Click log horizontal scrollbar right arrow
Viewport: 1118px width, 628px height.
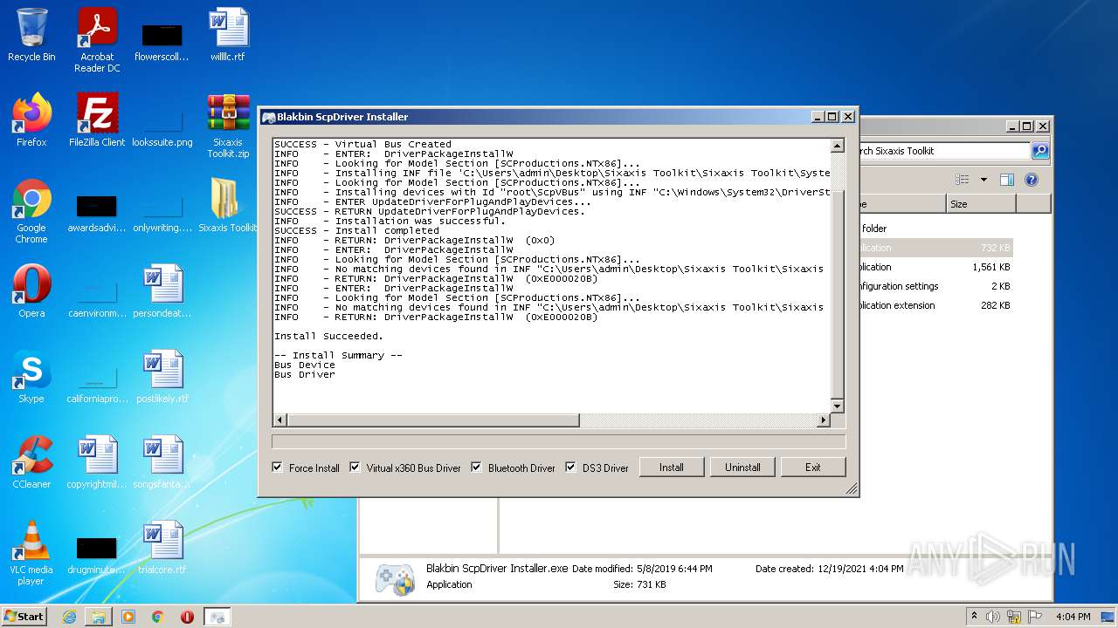click(x=823, y=420)
